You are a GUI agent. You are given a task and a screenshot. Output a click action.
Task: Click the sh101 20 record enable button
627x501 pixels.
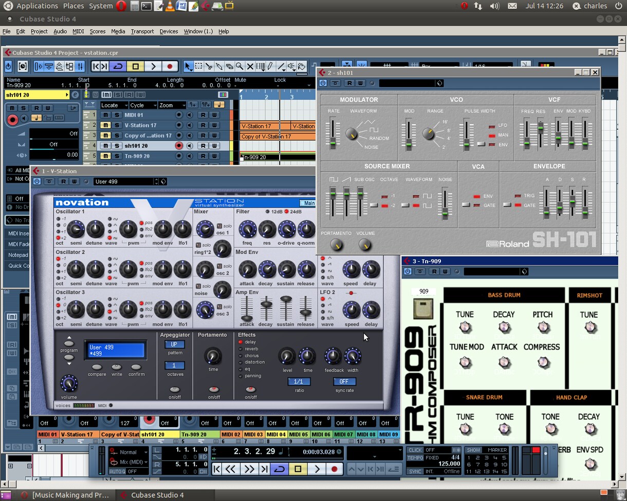[x=179, y=146]
